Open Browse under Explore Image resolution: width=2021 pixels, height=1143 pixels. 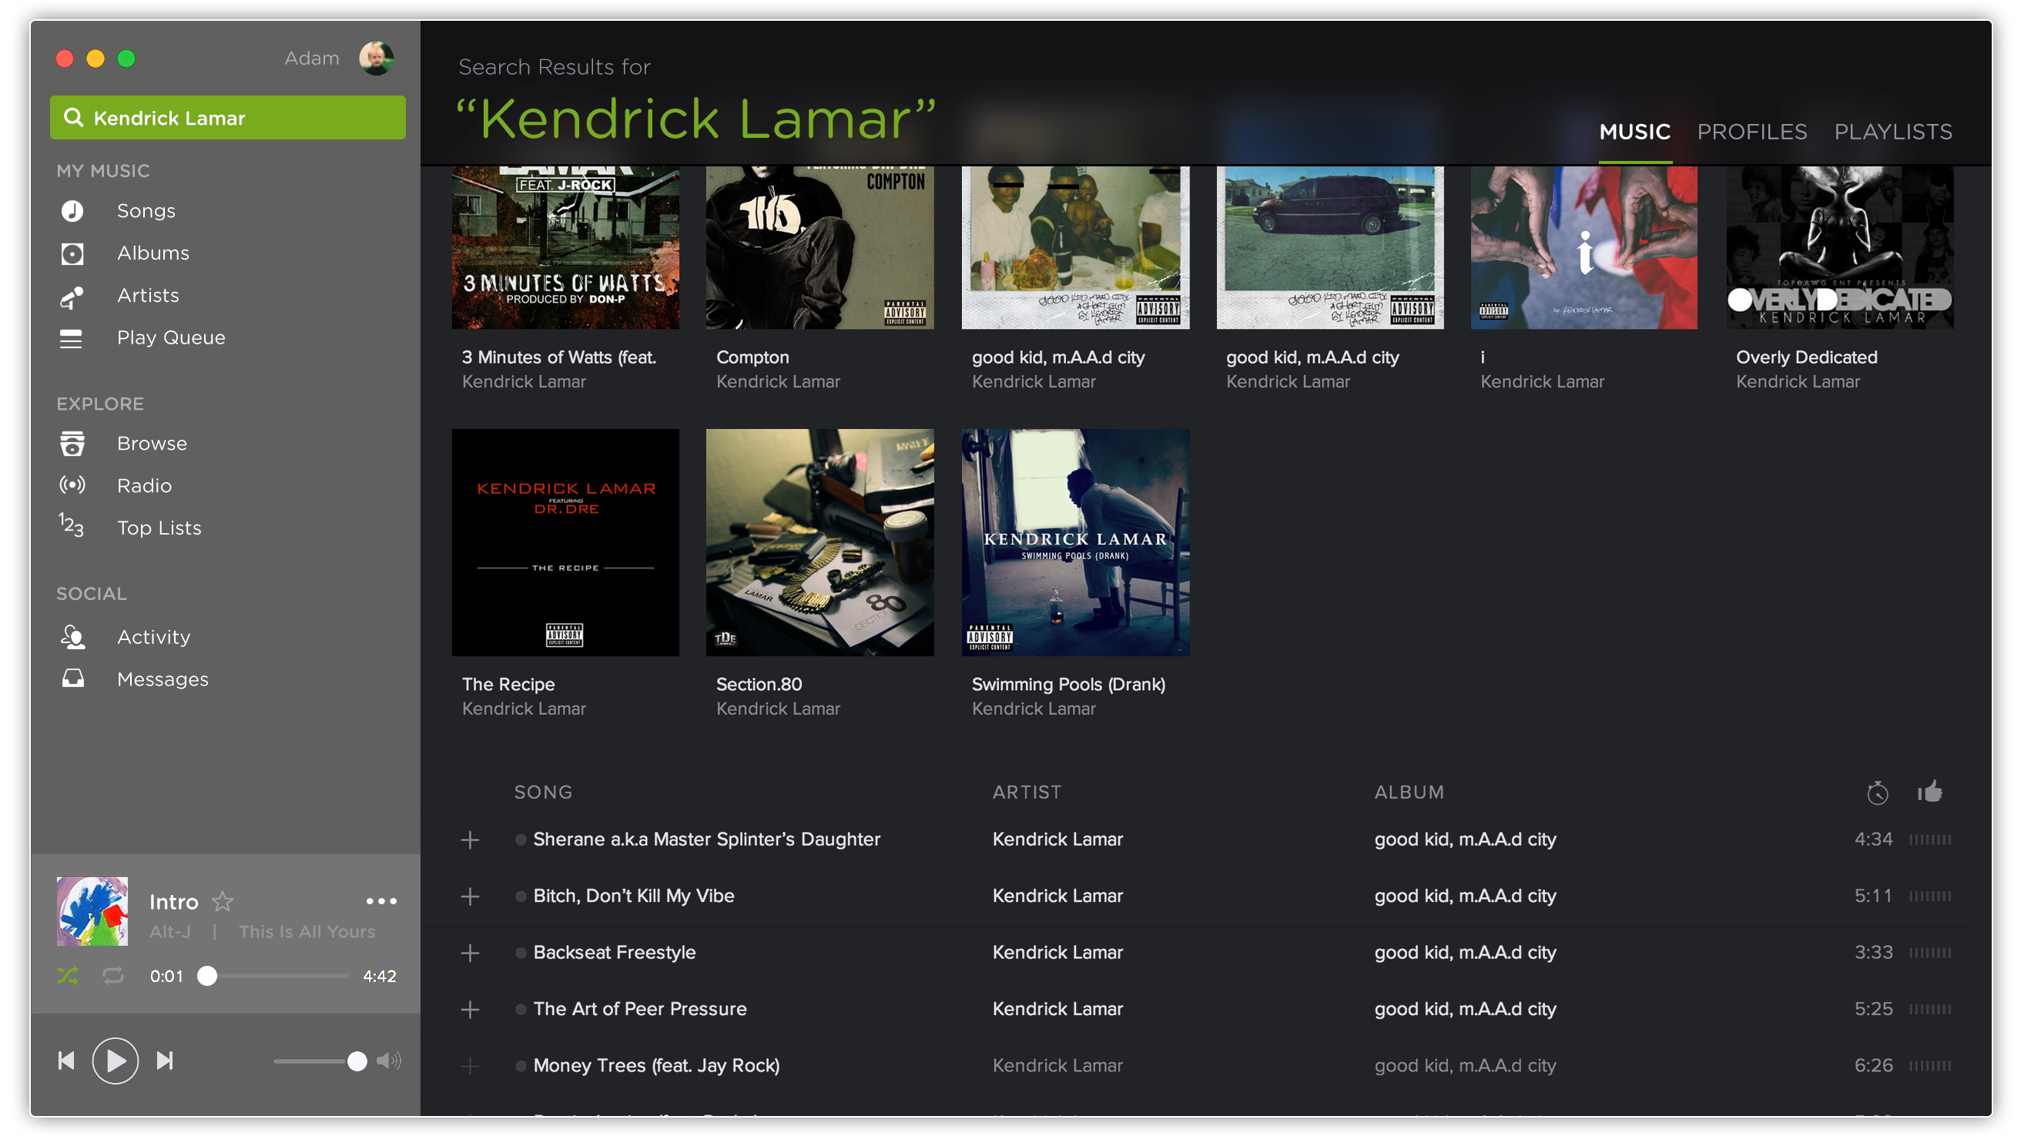[x=152, y=444]
